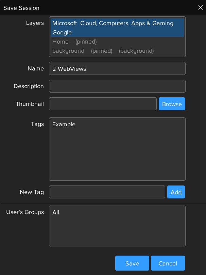Focus the New Tag input box

[107, 192]
